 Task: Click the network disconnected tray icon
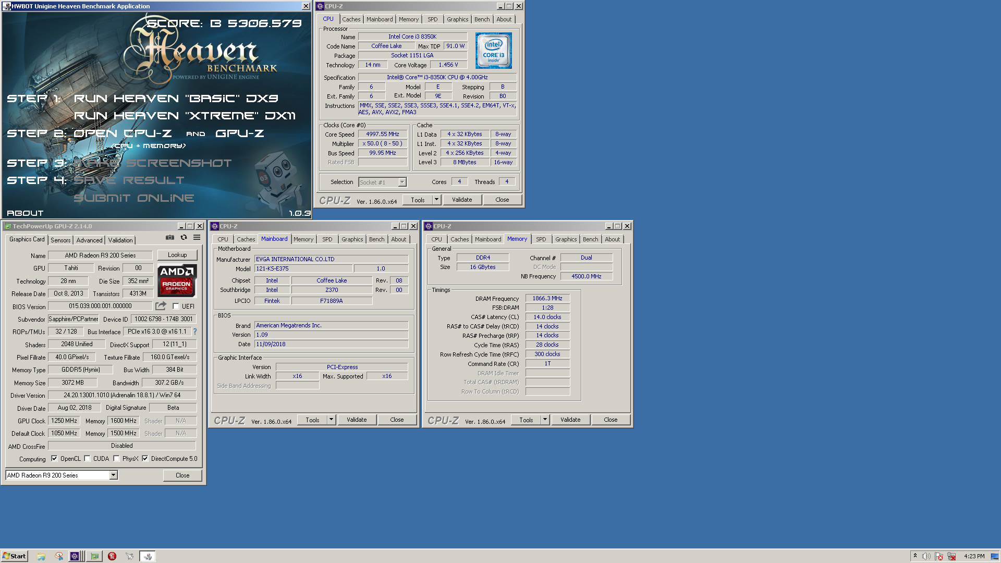[951, 556]
